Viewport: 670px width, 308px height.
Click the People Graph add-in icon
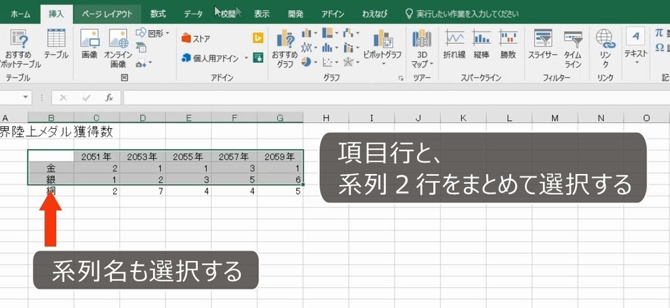click(258, 58)
